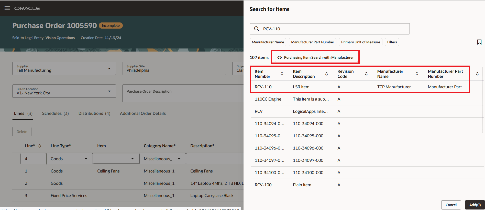Sort by Manufacturer Name column
485x210 pixels.
click(x=417, y=74)
